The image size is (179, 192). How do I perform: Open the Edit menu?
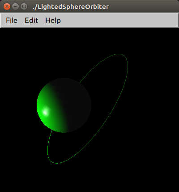[31, 21]
